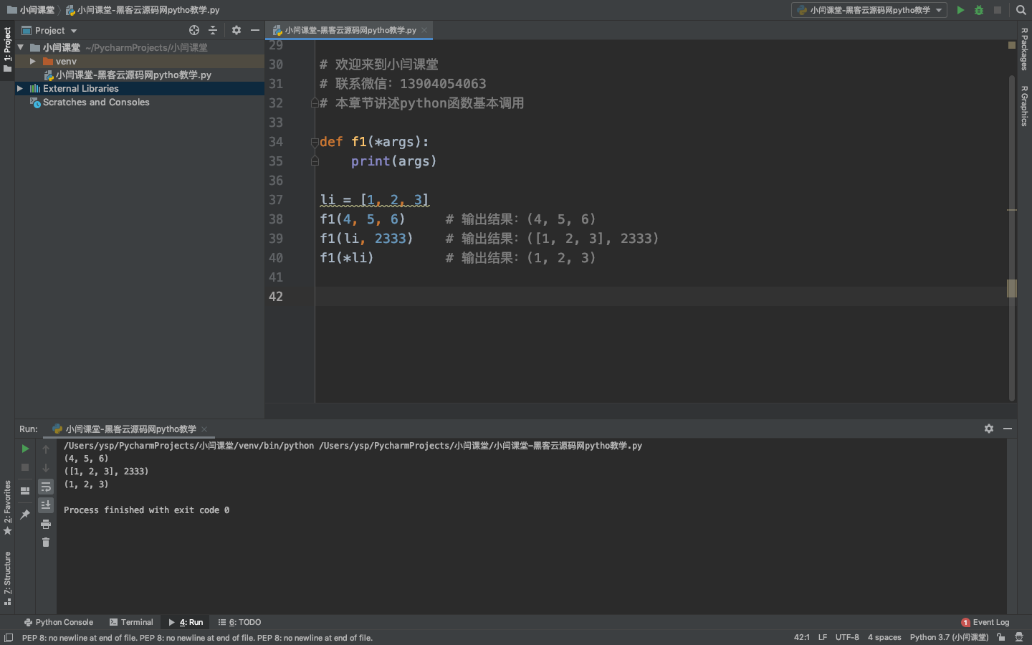The height and width of the screenshot is (645, 1032).
Task: Expand External Libraries tree node
Action: tap(20, 89)
